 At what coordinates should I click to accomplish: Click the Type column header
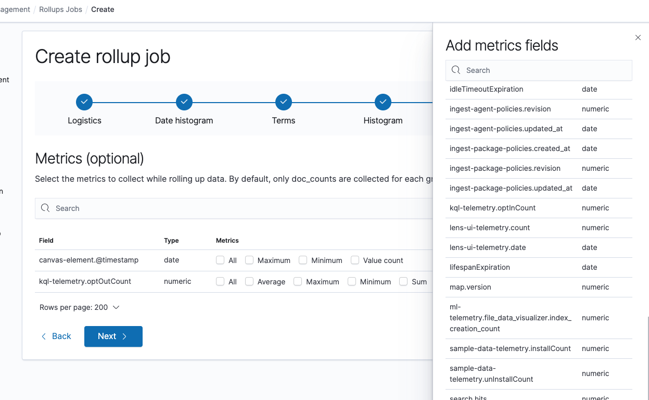[x=171, y=241]
